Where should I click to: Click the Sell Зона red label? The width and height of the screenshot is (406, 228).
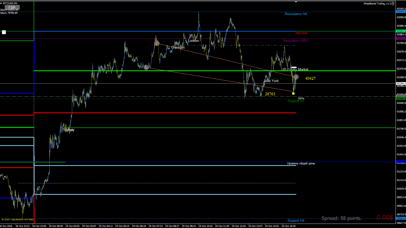click(301, 33)
